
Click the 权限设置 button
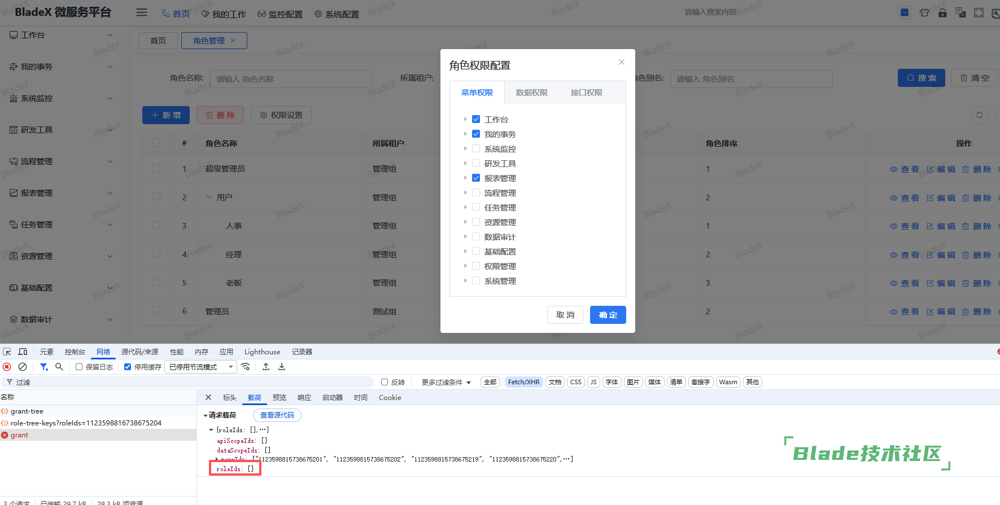point(281,115)
